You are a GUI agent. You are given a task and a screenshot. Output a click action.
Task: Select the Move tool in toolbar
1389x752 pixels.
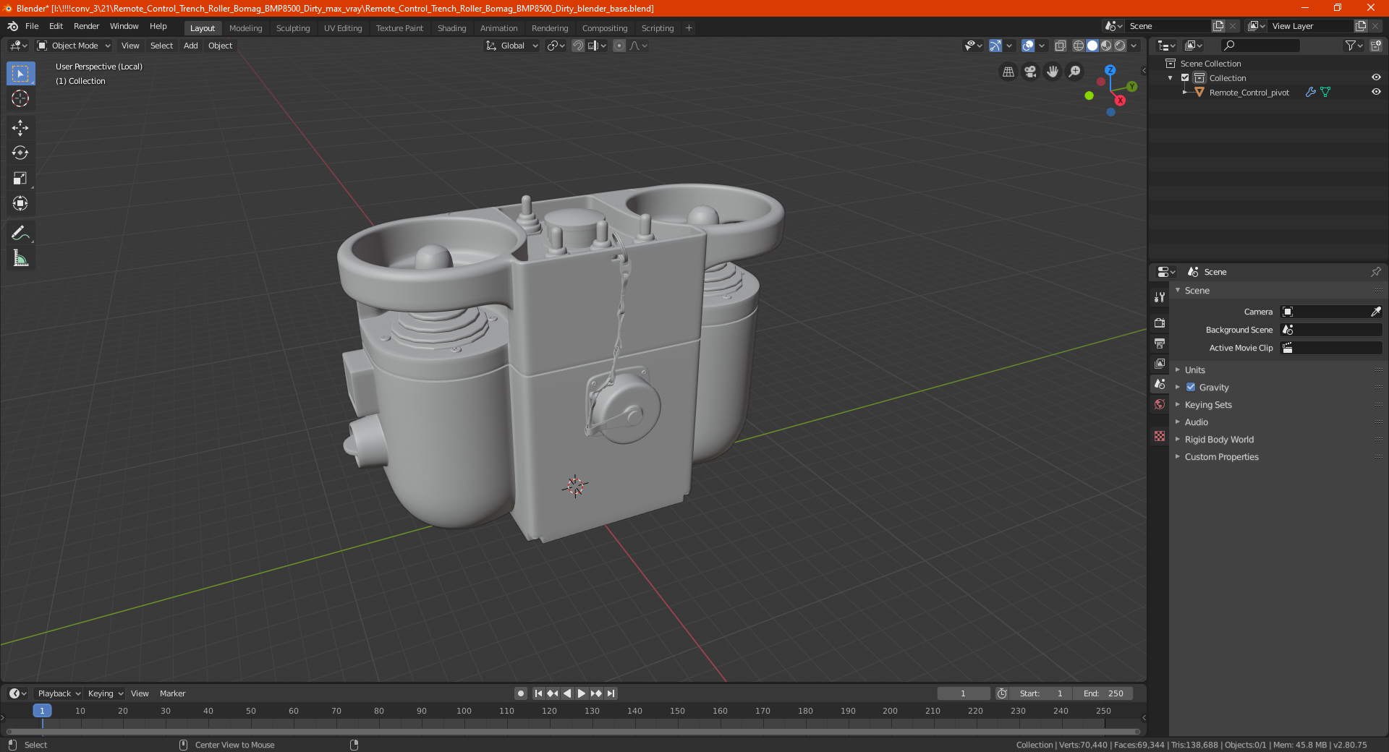20,128
